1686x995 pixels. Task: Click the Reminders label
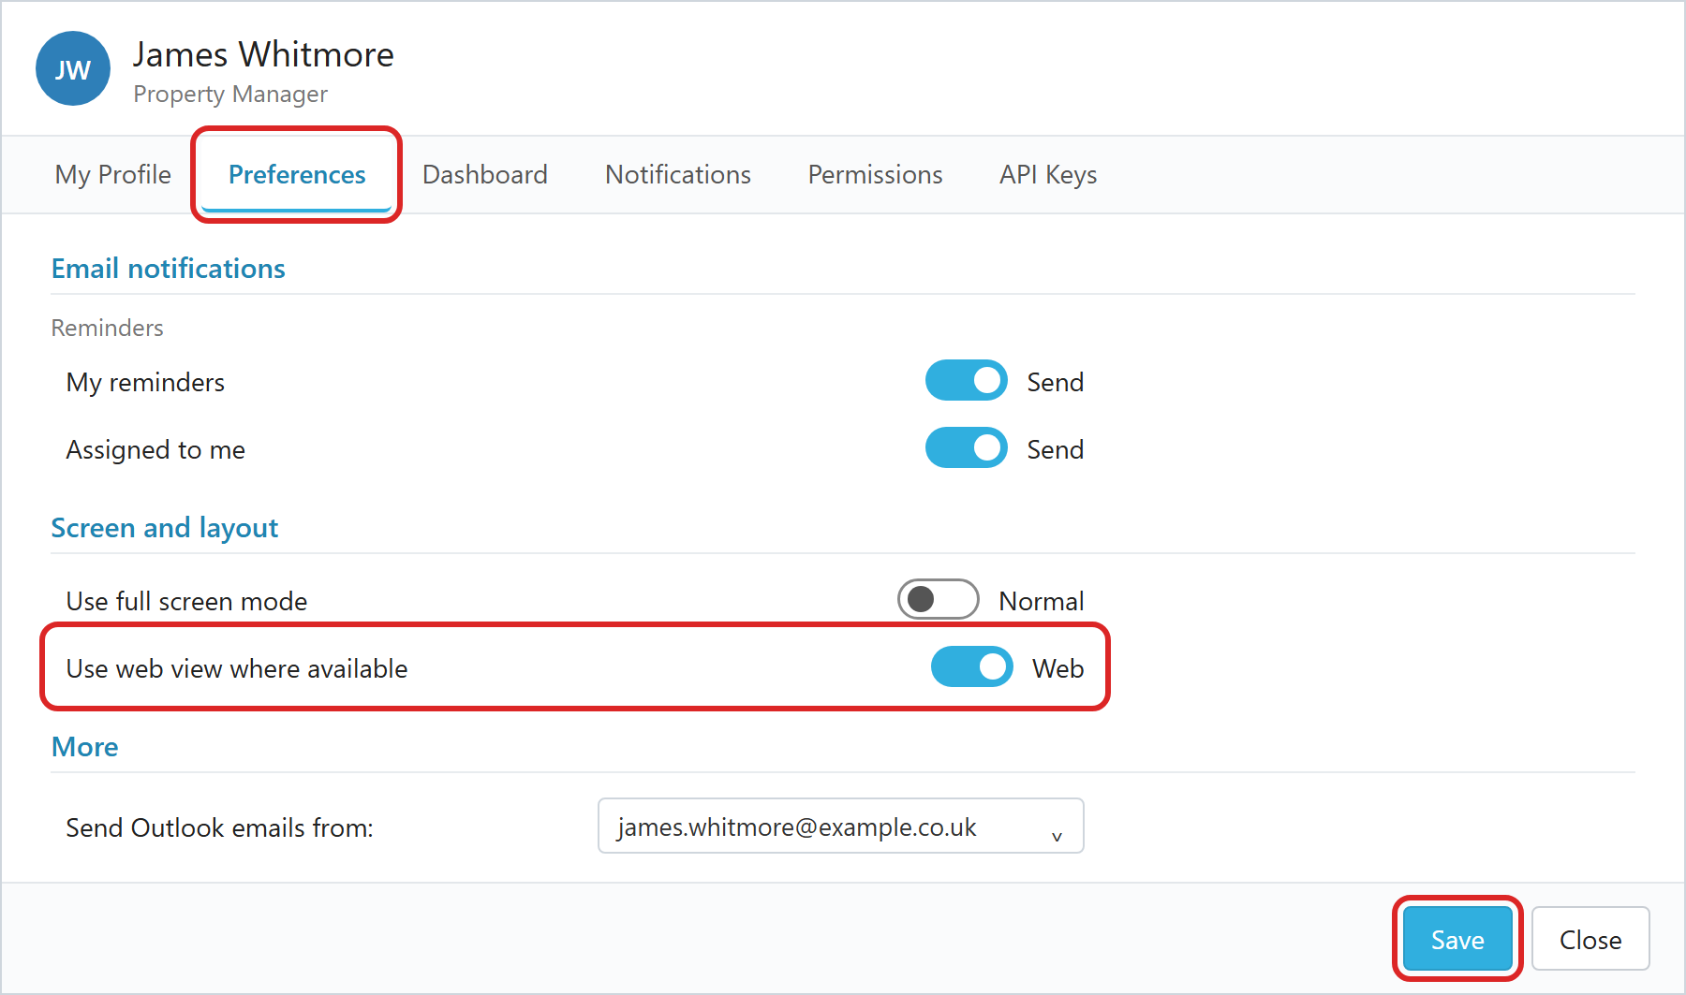pyautogui.click(x=108, y=328)
